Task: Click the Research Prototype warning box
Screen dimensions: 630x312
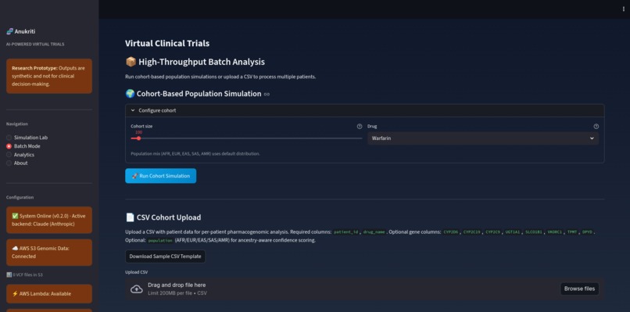Action: click(49, 76)
